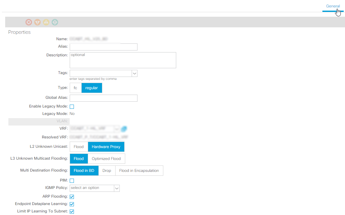
Task: Enable the Legacy Mode checkbox
Action: (x=72, y=106)
